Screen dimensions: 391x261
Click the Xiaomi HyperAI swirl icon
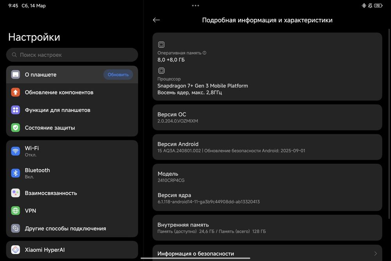pyautogui.click(x=16, y=250)
